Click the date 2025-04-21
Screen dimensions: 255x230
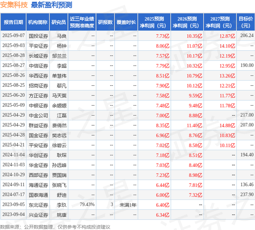pyautogui.click(x=13, y=145)
